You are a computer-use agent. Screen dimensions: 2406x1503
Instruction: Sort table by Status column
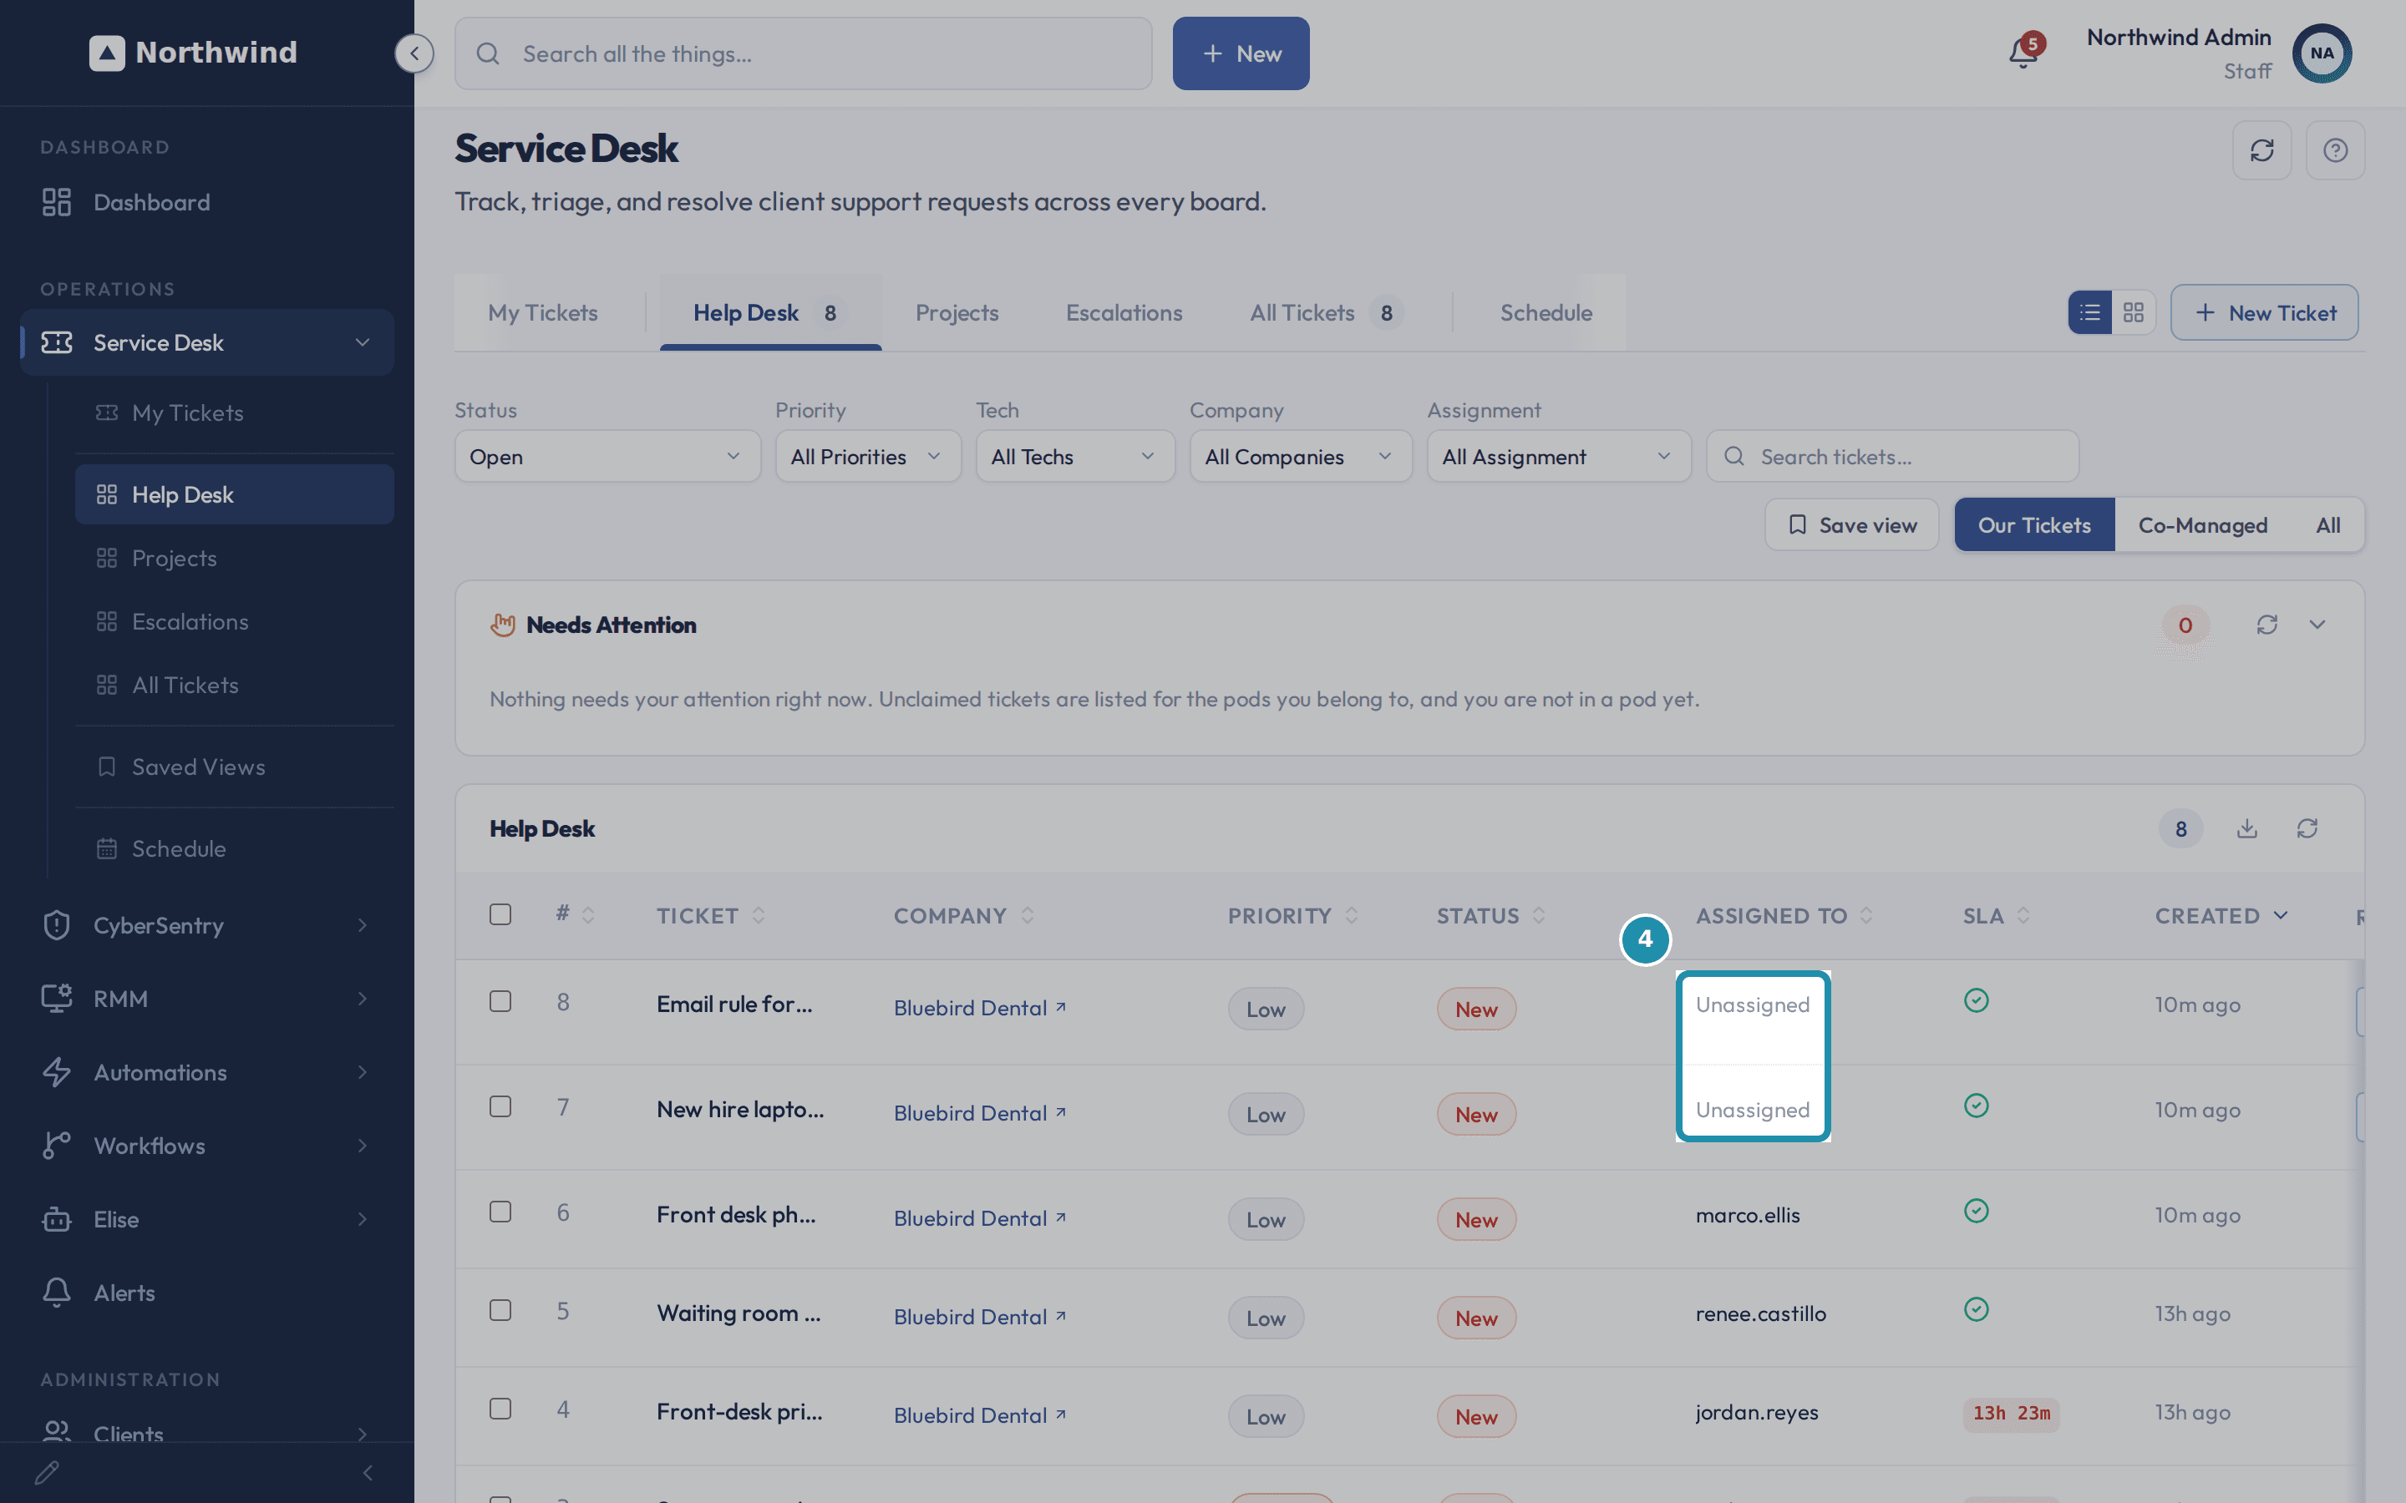tap(1490, 915)
